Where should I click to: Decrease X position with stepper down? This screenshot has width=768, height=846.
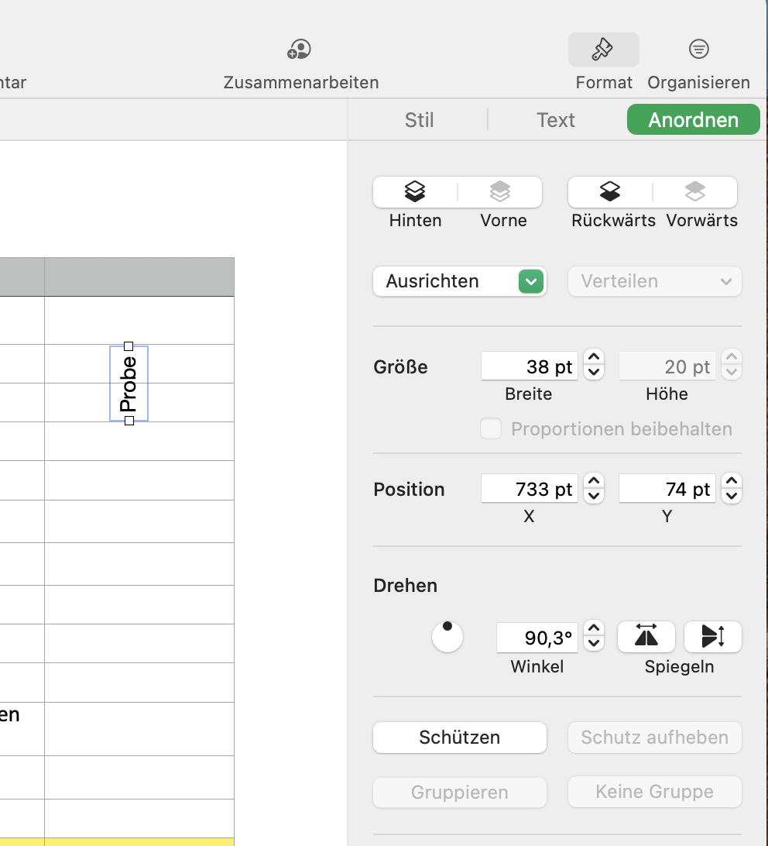click(x=594, y=496)
